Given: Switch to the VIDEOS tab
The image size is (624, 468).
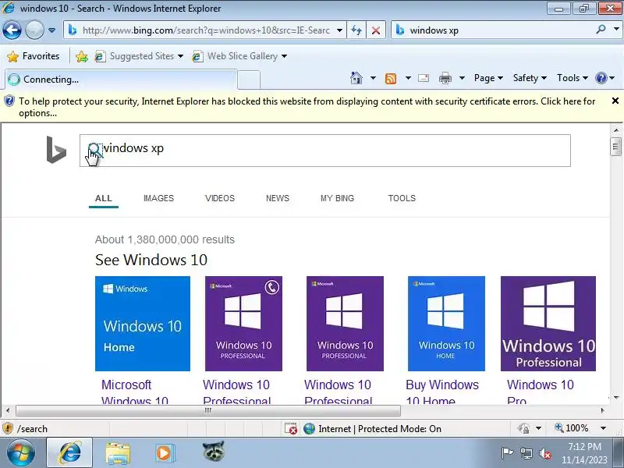Looking at the screenshot, I should [220, 198].
